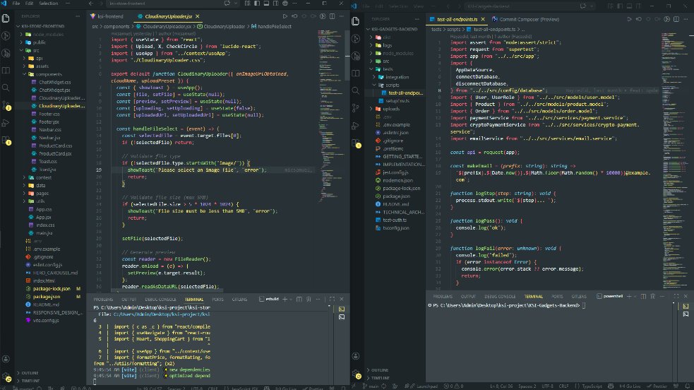This screenshot has width=694, height=390.
Task: Toggle bottom panel in the frontend title bar
Action: tap(266, 3)
